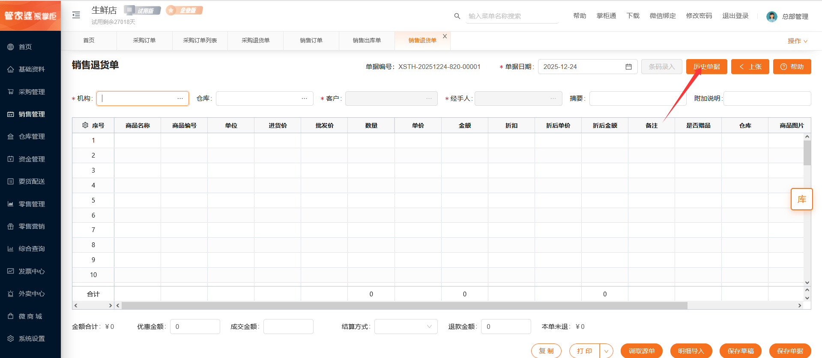The height and width of the screenshot is (358, 822).
Task: Switch to the 采购订单列表 tab
Action: click(200, 41)
